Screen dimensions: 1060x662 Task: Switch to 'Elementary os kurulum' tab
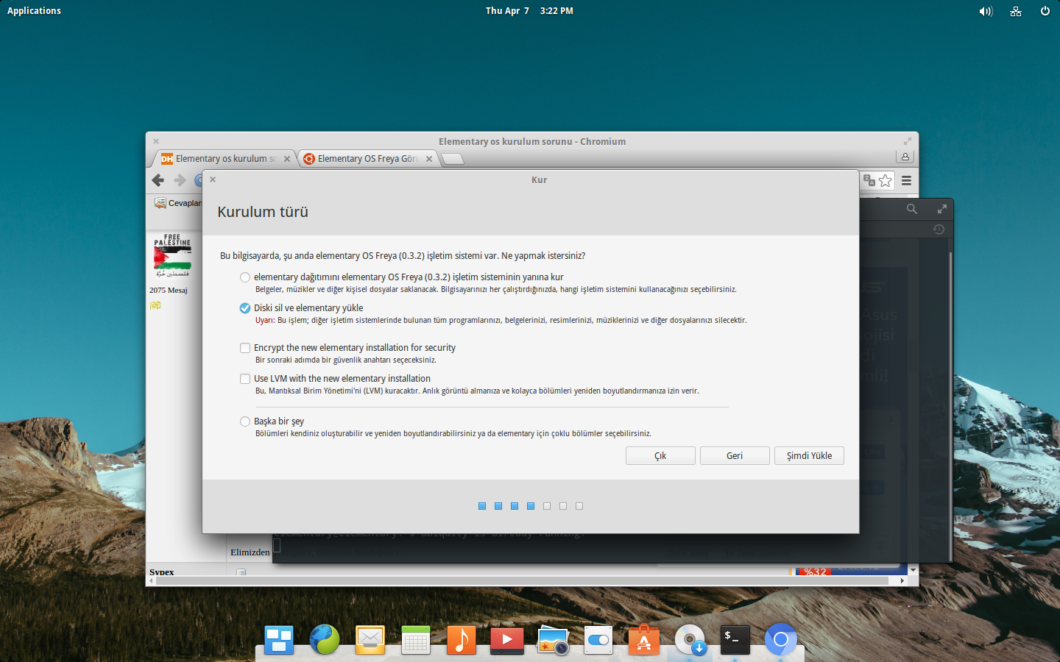pos(225,159)
